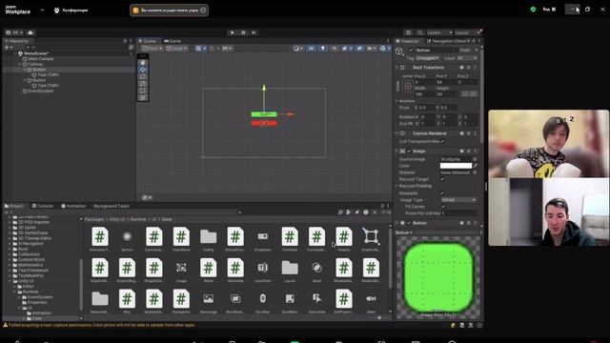Screen dimensions: 610x343
Task: Click Runtime in the Project breadcrumb path
Action: tap(138, 219)
